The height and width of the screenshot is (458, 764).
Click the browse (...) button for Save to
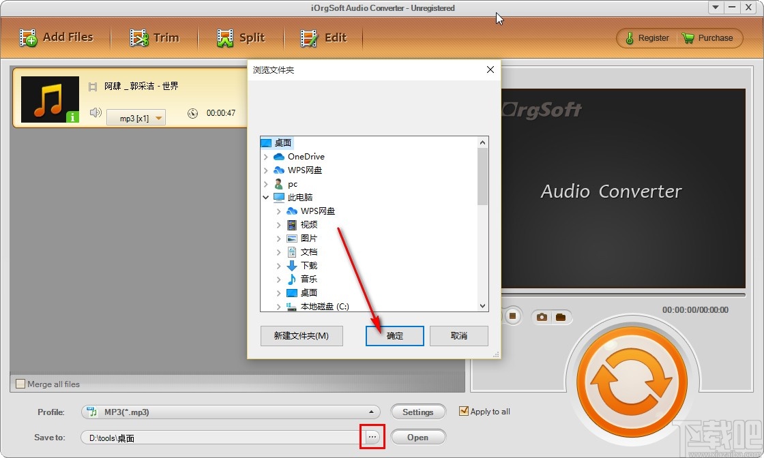(372, 437)
